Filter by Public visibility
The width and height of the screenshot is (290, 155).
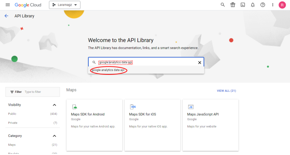point(12,114)
